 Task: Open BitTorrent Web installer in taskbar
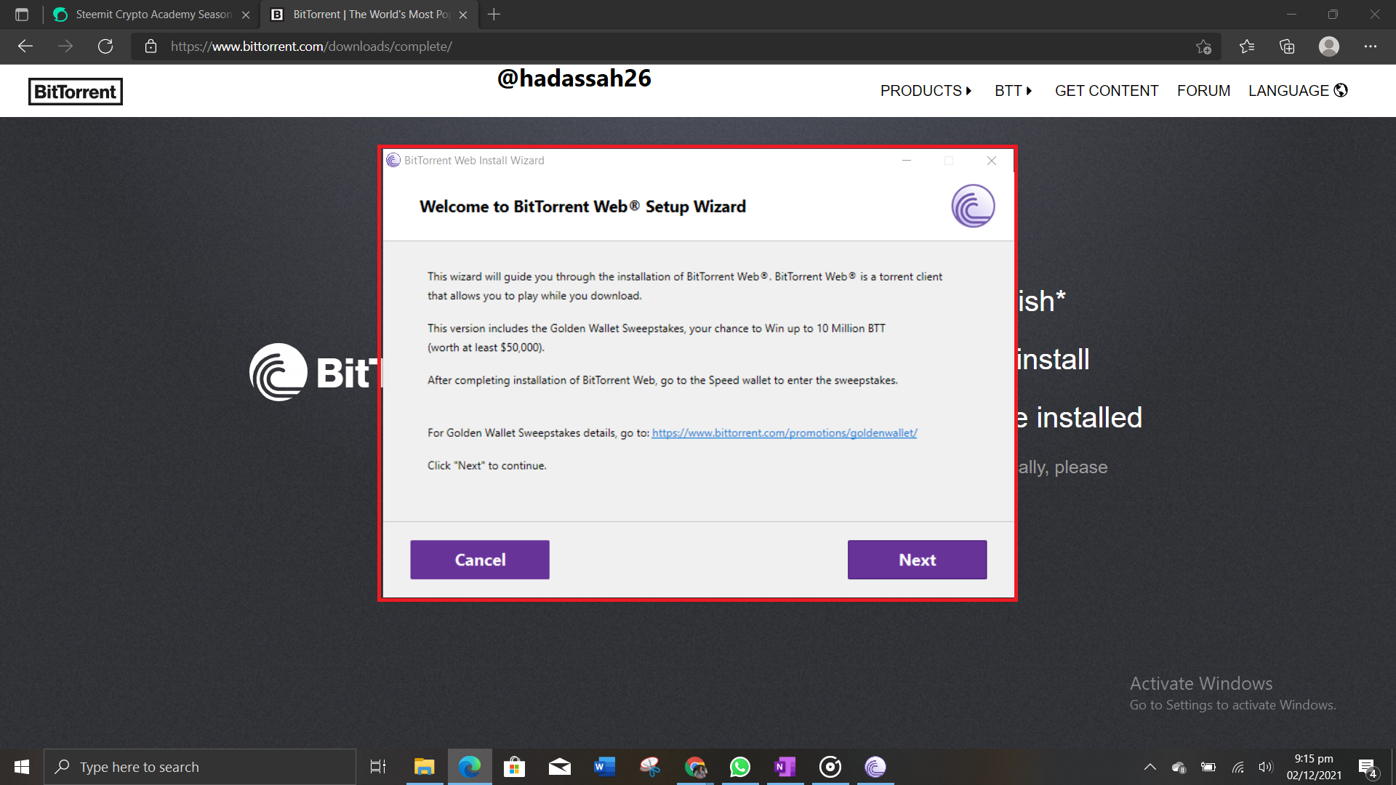click(x=875, y=767)
